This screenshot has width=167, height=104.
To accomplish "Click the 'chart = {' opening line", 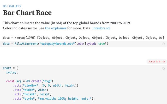I will (10, 68).
